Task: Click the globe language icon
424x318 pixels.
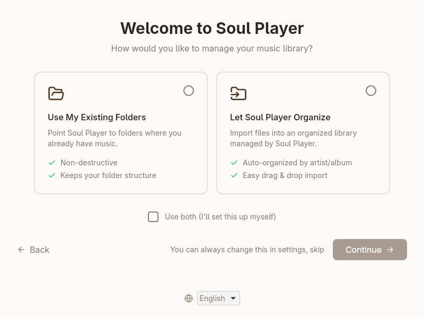Action: tap(189, 298)
